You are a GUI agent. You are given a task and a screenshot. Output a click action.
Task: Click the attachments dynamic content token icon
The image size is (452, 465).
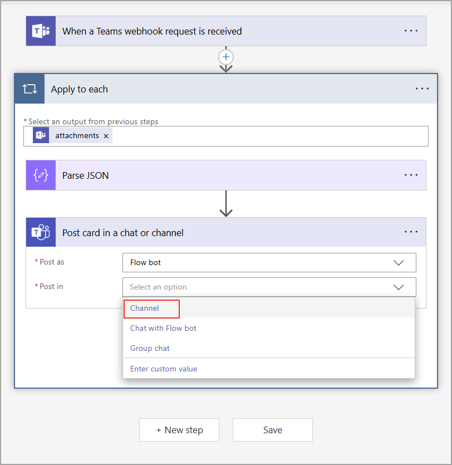[x=41, y=135]
